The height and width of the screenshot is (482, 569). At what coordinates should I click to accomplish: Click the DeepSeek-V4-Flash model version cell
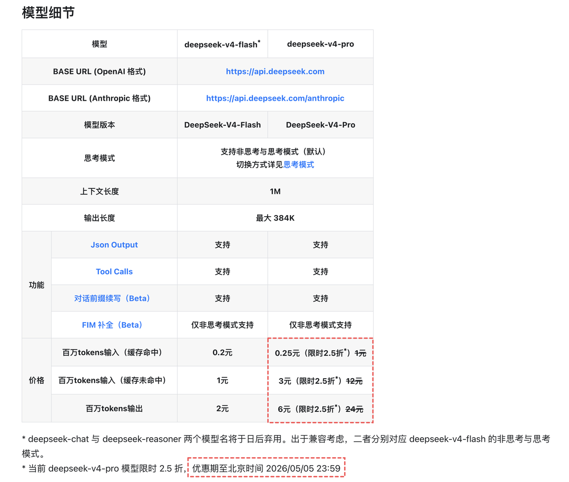[x=222, y=125]
